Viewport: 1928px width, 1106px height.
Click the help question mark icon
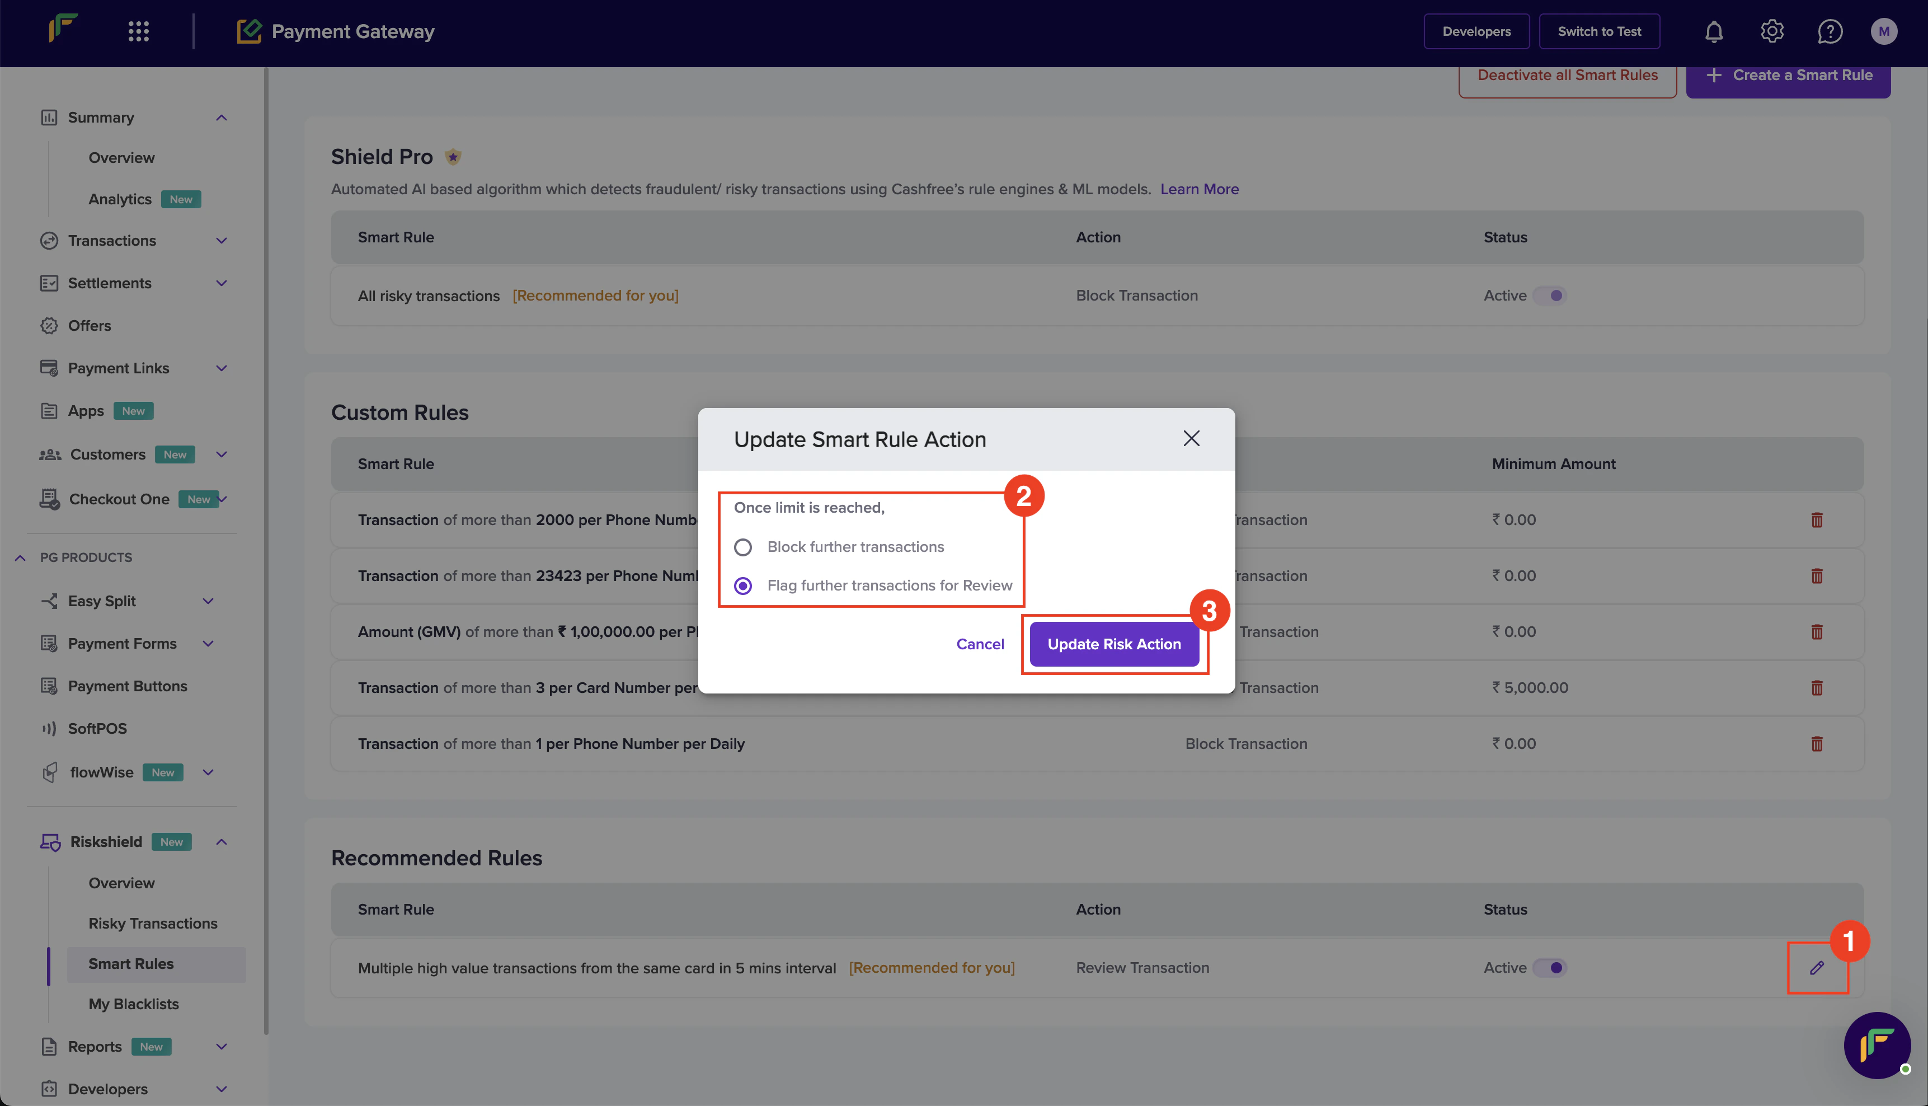tap(1830, 31)
